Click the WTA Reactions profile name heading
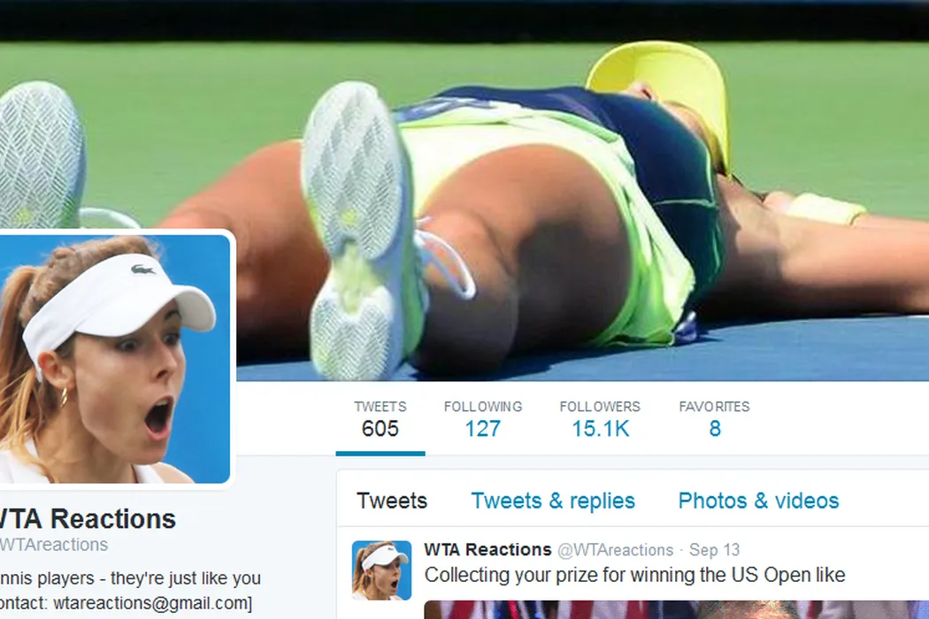The width and height of the screenshot is (929, 619). (88, 519)
